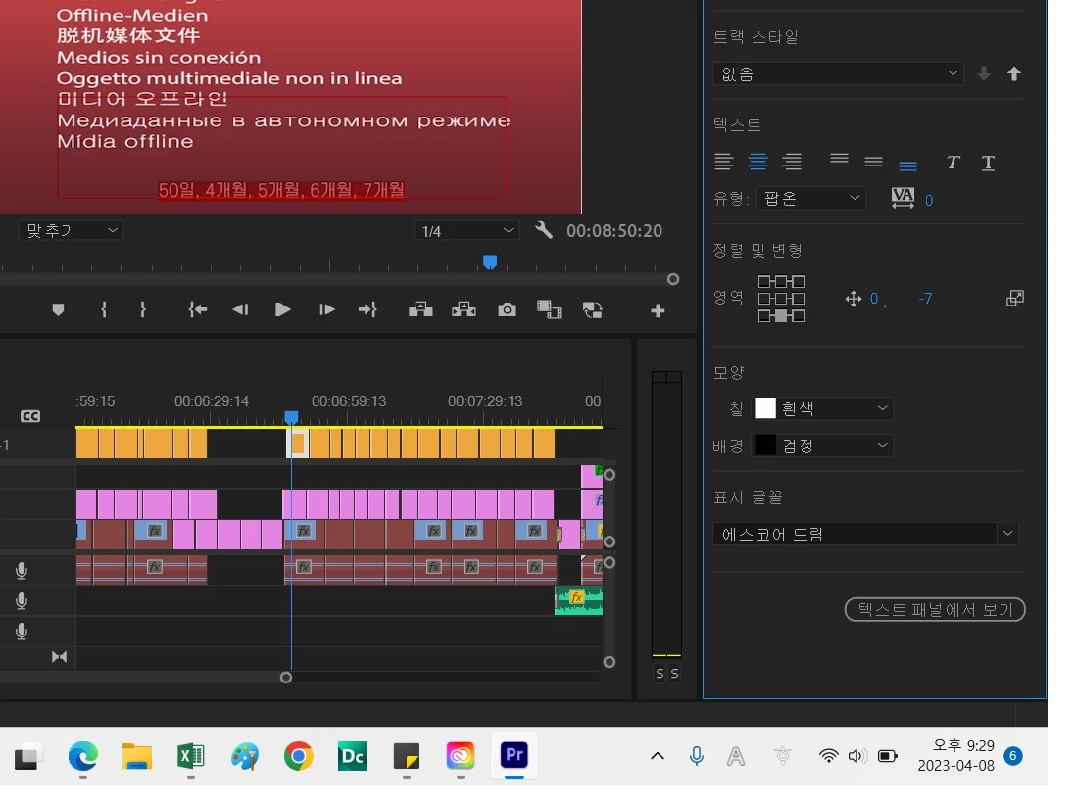Align text center
This screenshot has height=800, width=1076.
pyautogui.click(x=758, y=162)
